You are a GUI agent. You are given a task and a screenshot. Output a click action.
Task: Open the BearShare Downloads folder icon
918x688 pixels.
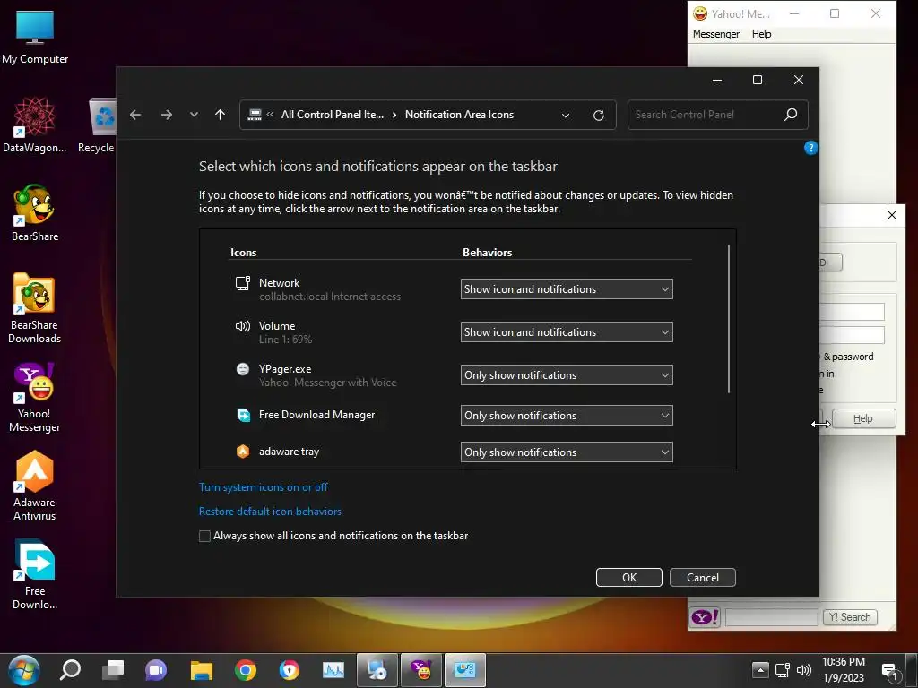coord(35,308)
